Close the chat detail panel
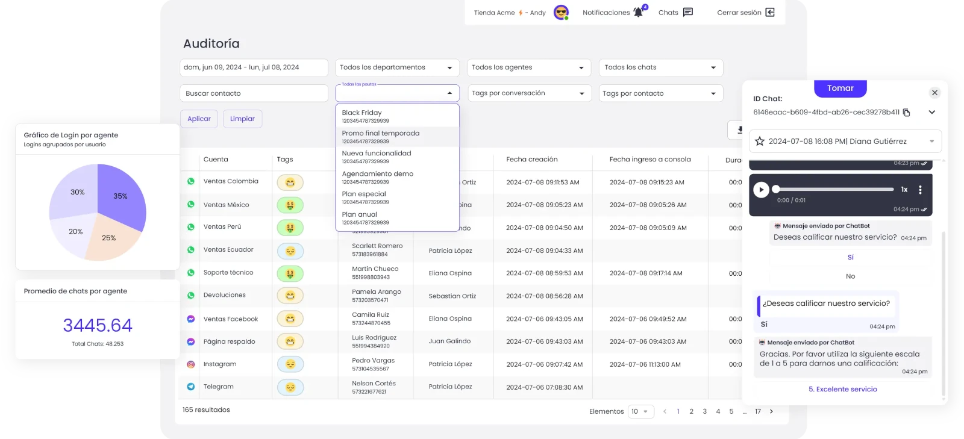The image size is (964, 439). 934,93
